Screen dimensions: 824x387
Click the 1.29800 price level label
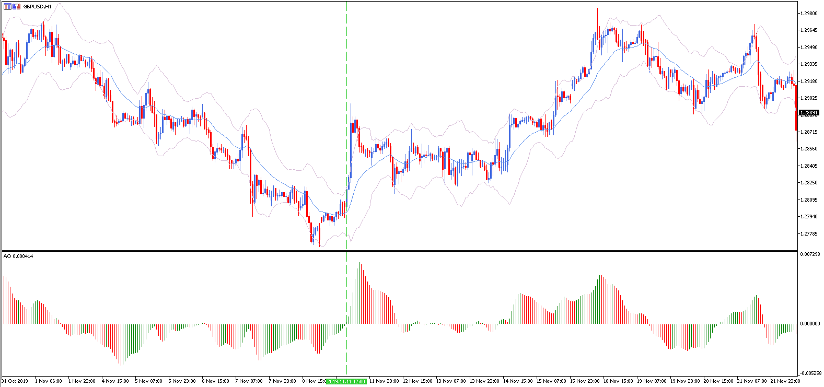[809, 14]
